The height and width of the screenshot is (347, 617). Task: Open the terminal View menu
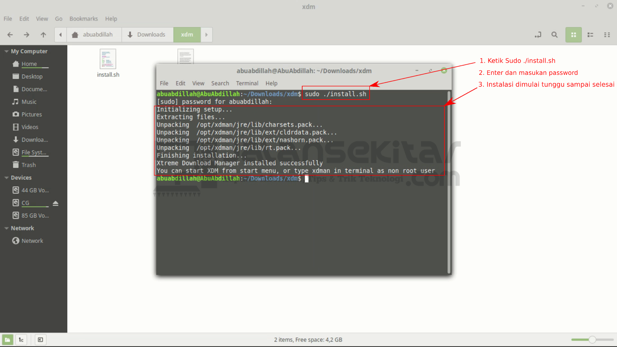click(x=198, y=83)
